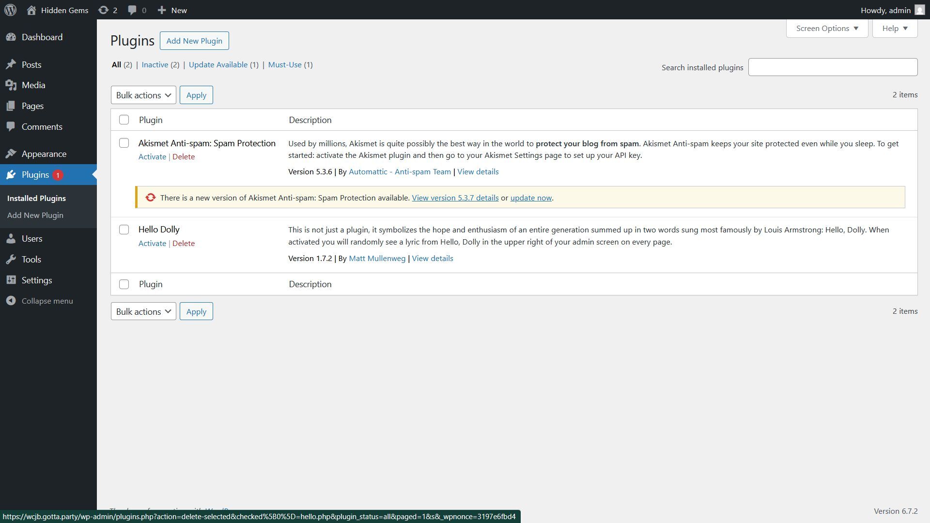The height and width of the screenshot is (523, 930).
Task: Click the admin avatar in the top right
Action: click(919, 10)
